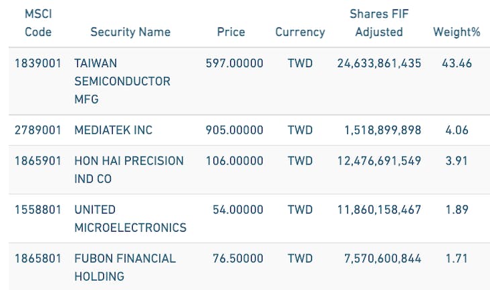490x290 pixels.
Task: Click the Weight% column header
Action: point(456,32)
